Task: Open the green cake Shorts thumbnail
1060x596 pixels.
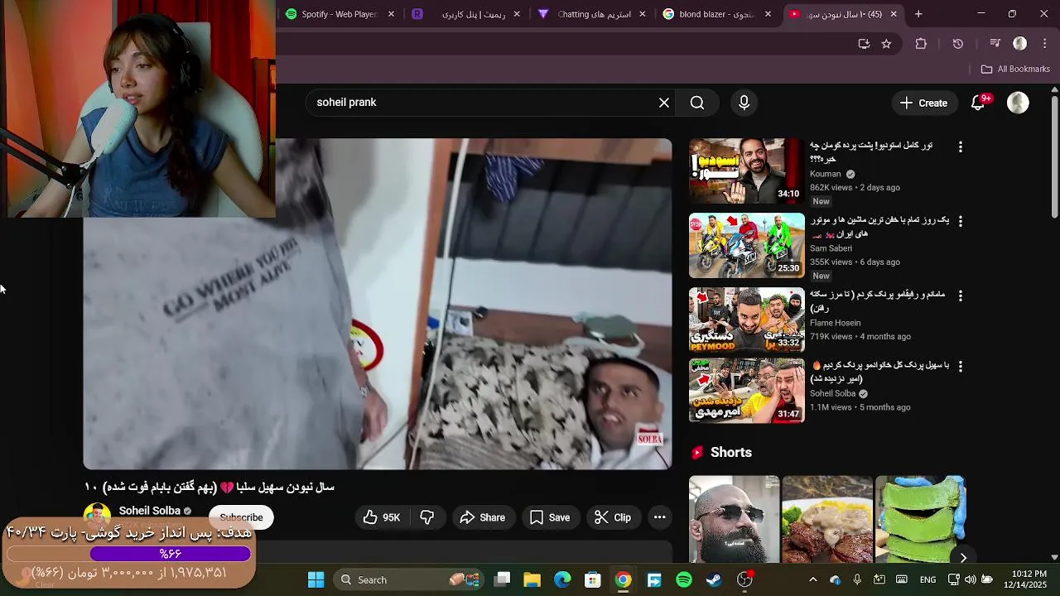Action: (921, 520)
